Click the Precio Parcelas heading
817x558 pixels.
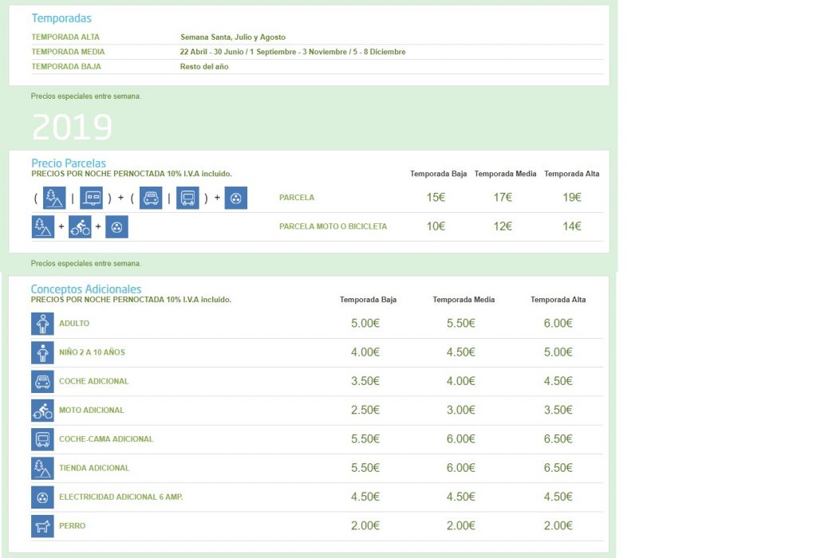[68, 163]
